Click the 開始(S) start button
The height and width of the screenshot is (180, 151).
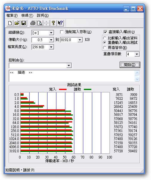pyautogui.click(x=130, y=65)
